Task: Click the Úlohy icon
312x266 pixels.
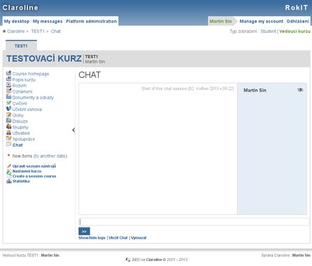Action: tap(8, 114)
